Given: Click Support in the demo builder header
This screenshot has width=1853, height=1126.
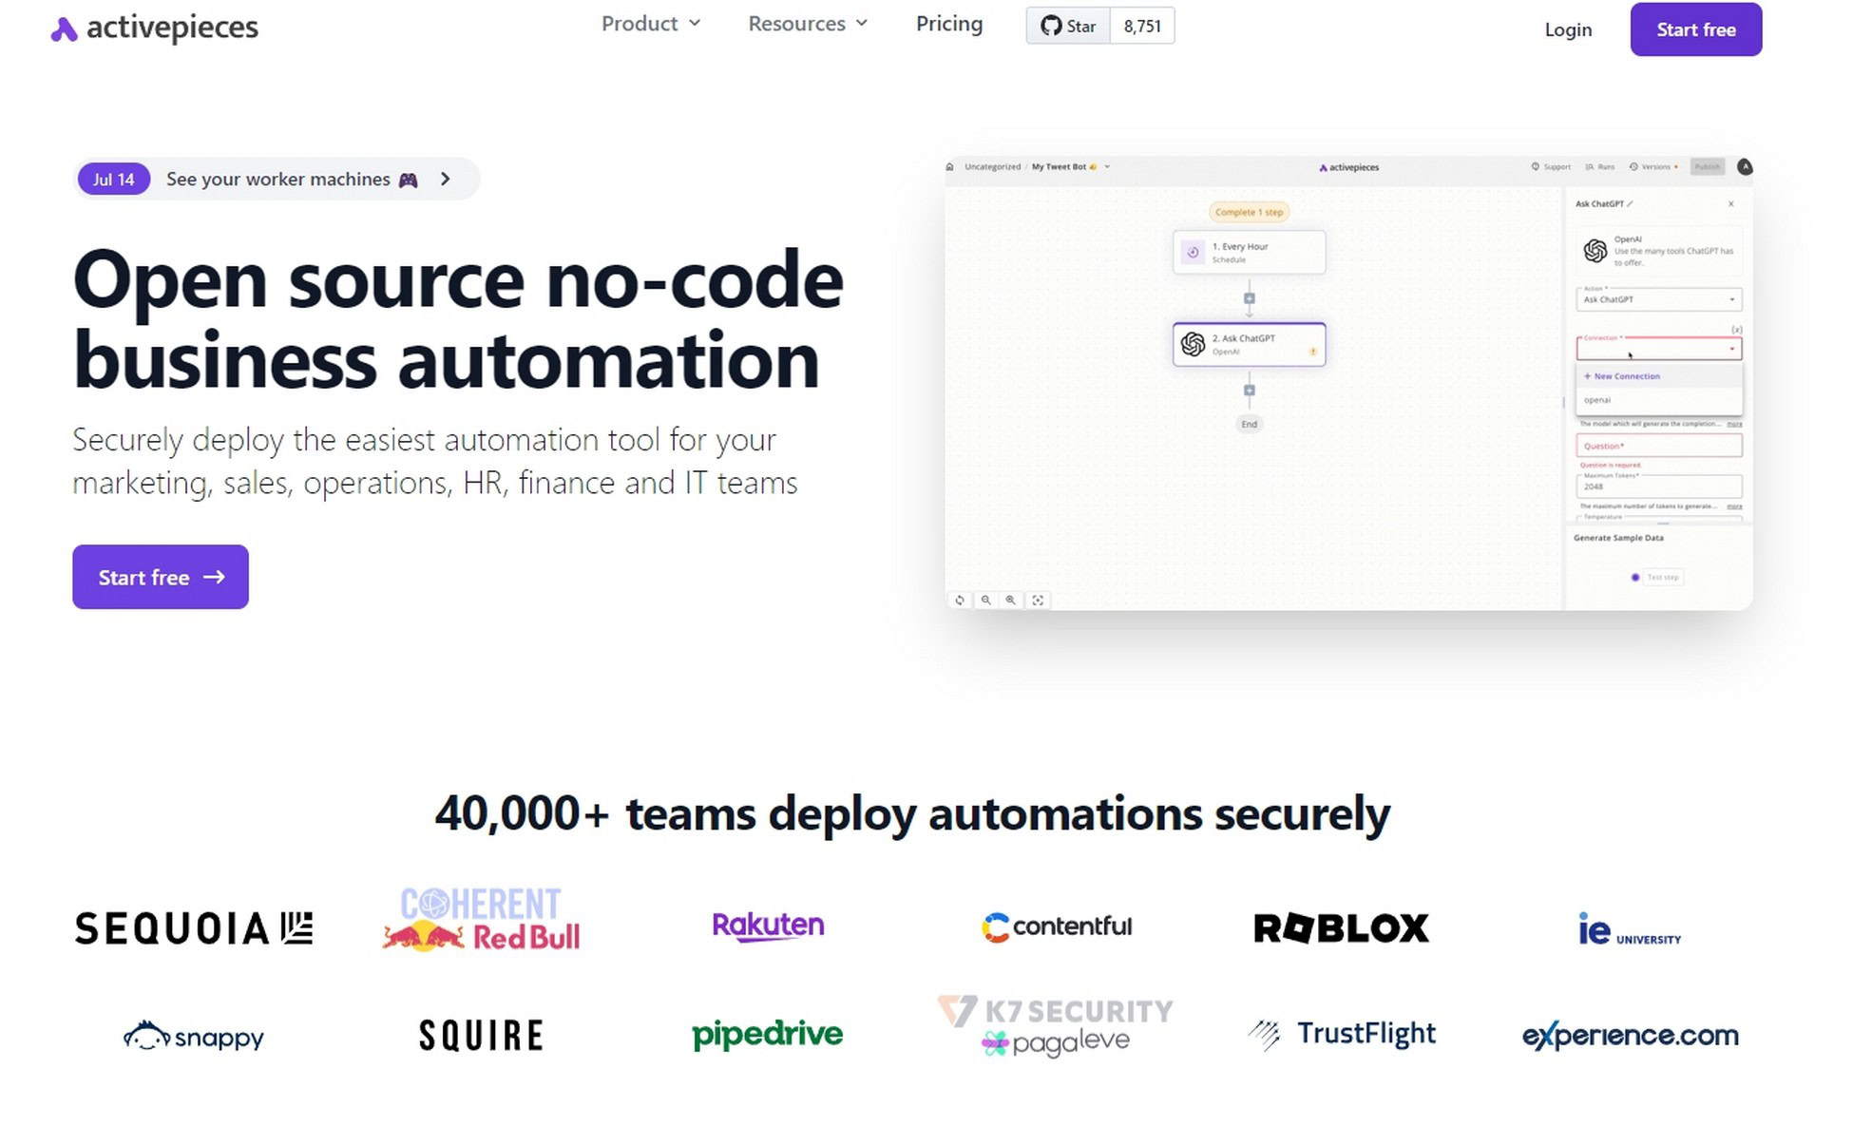Looking at the screenshot, I should point(1551,167).
